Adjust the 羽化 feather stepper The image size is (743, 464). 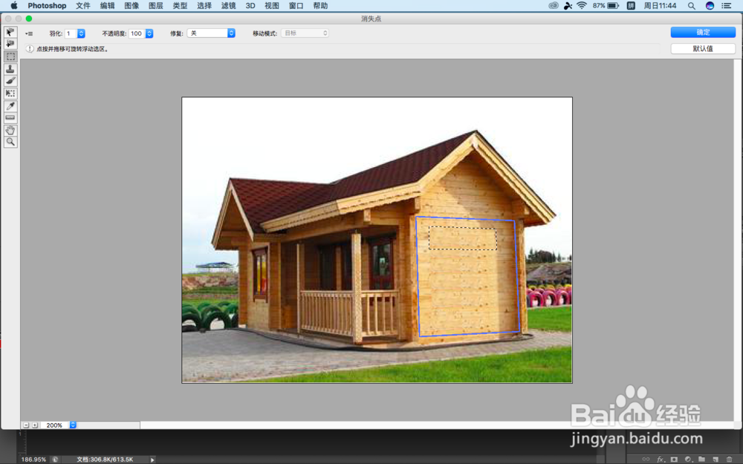coord(81,33)
